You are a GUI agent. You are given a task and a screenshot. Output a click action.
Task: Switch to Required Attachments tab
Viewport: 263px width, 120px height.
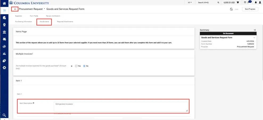[65, 22]
